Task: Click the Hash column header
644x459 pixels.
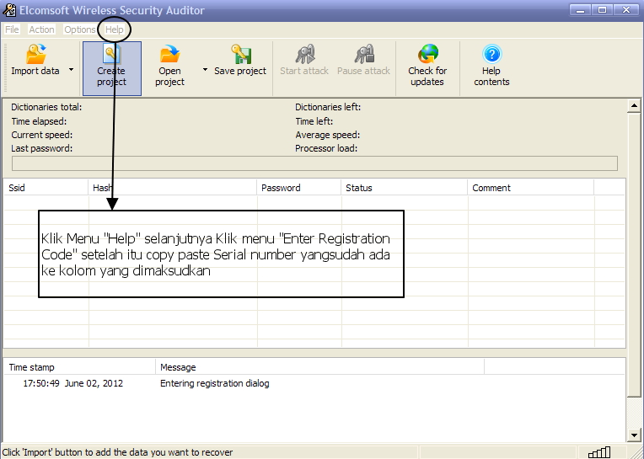Action: point(173,188)
